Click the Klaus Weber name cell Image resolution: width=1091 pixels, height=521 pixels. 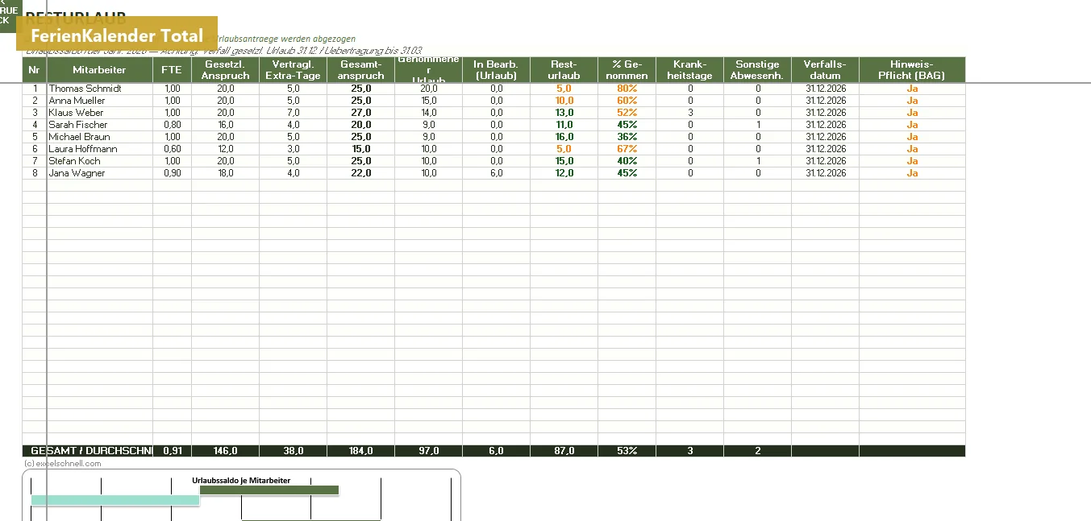pos(99,113)
